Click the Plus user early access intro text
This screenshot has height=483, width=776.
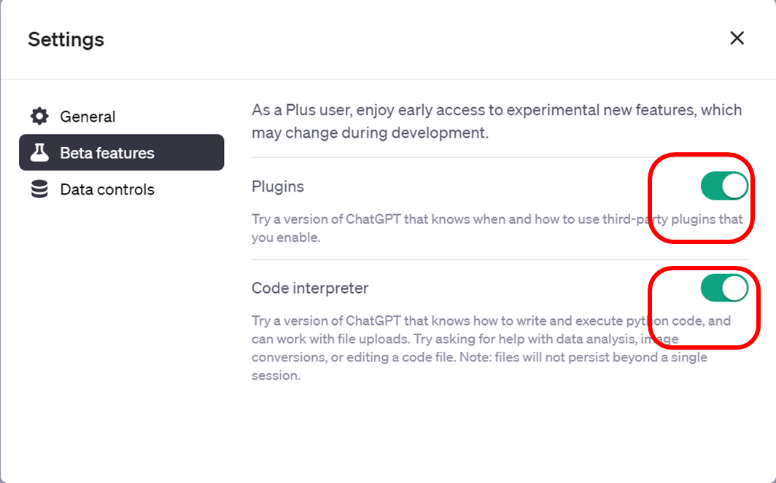497,121
